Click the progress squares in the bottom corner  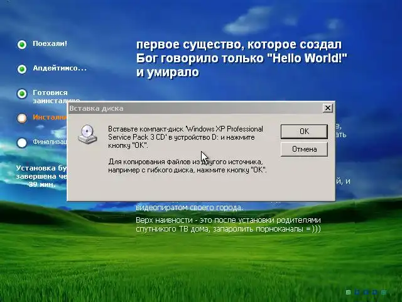[x=366, y=292]
